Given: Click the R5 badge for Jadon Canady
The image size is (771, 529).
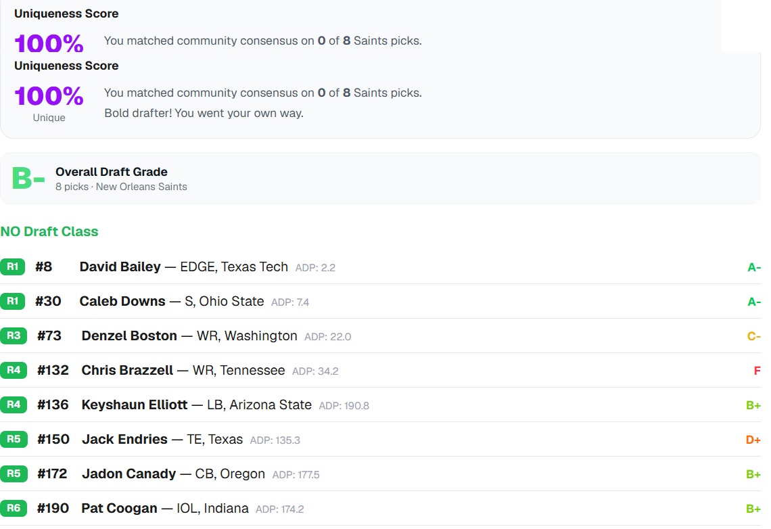Looking at the screenshot, I should [14, 473].
